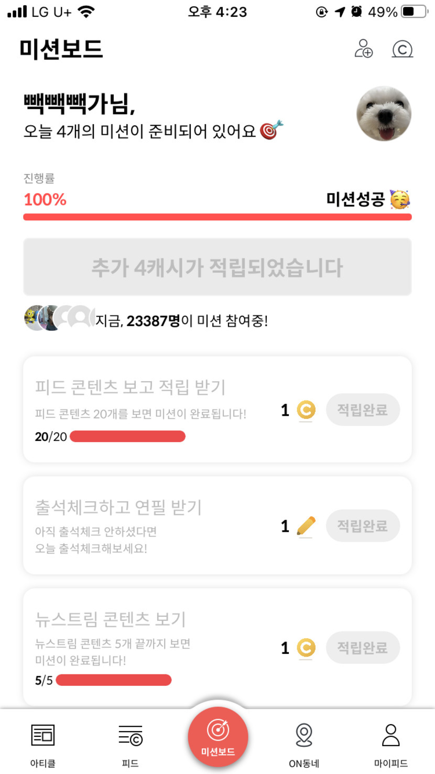Switch to the 피드 tab

130,743
